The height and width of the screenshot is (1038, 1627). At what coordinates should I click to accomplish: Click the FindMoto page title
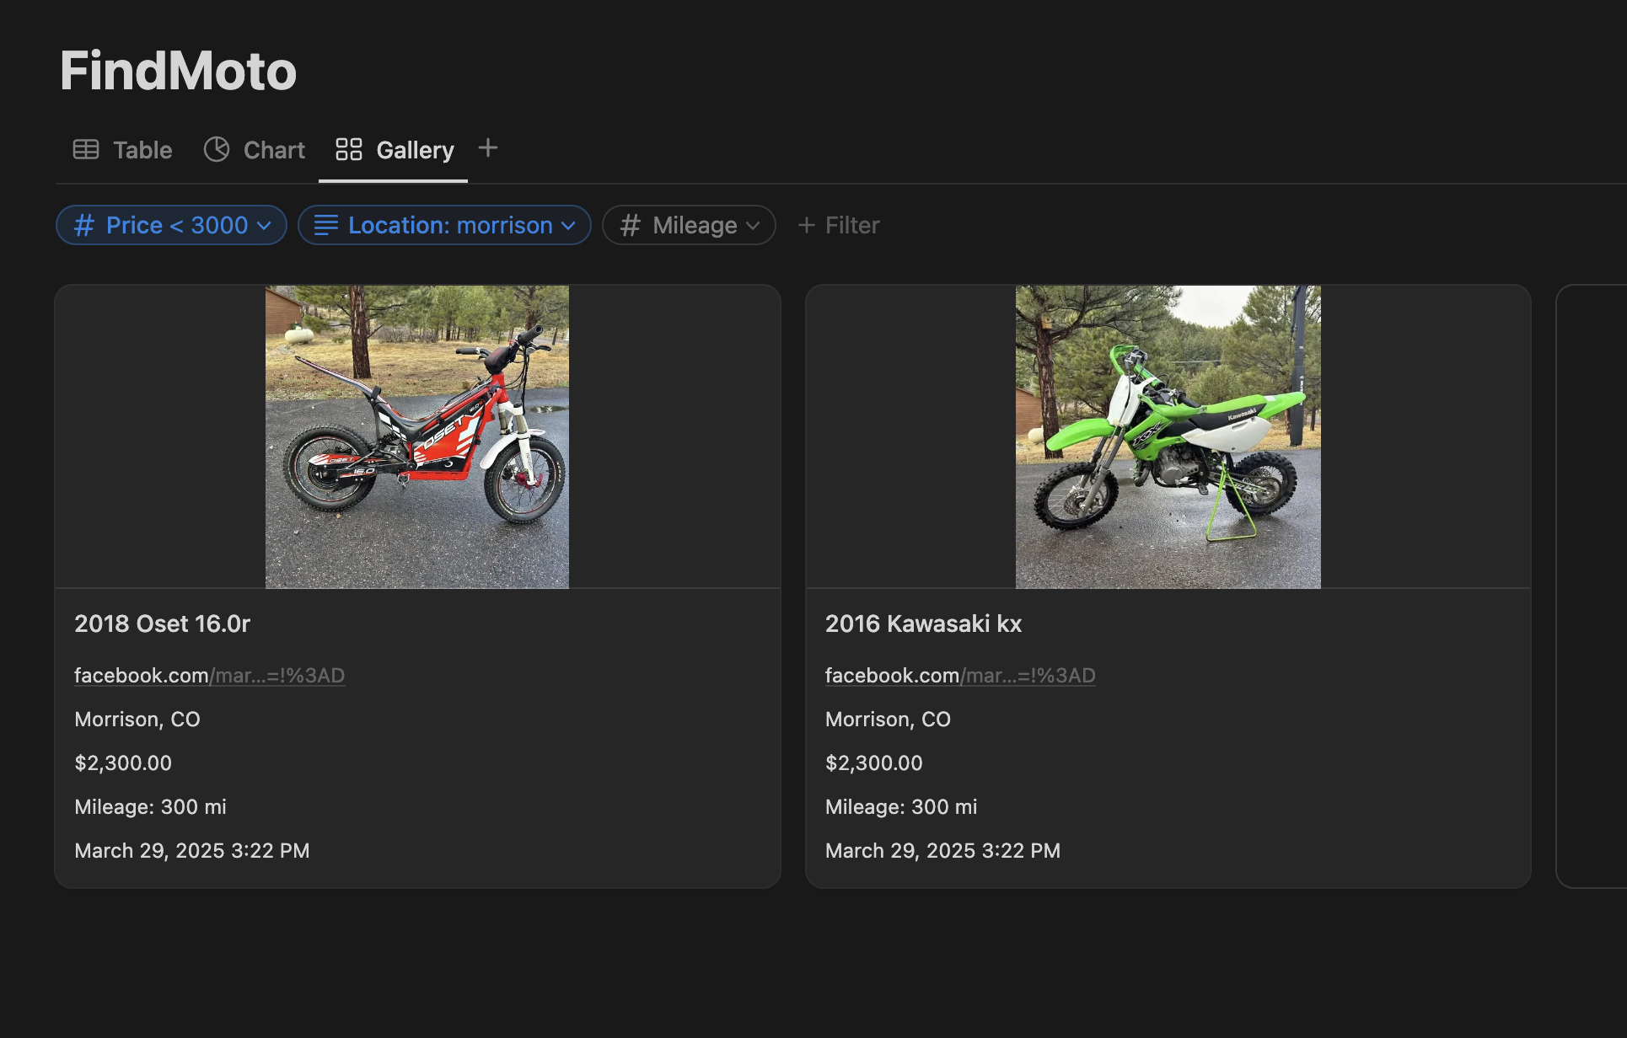178,71
